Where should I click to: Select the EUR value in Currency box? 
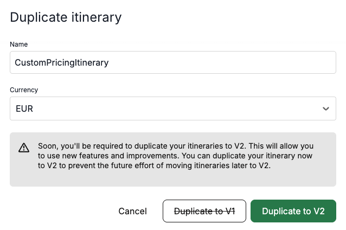point(24,108)
